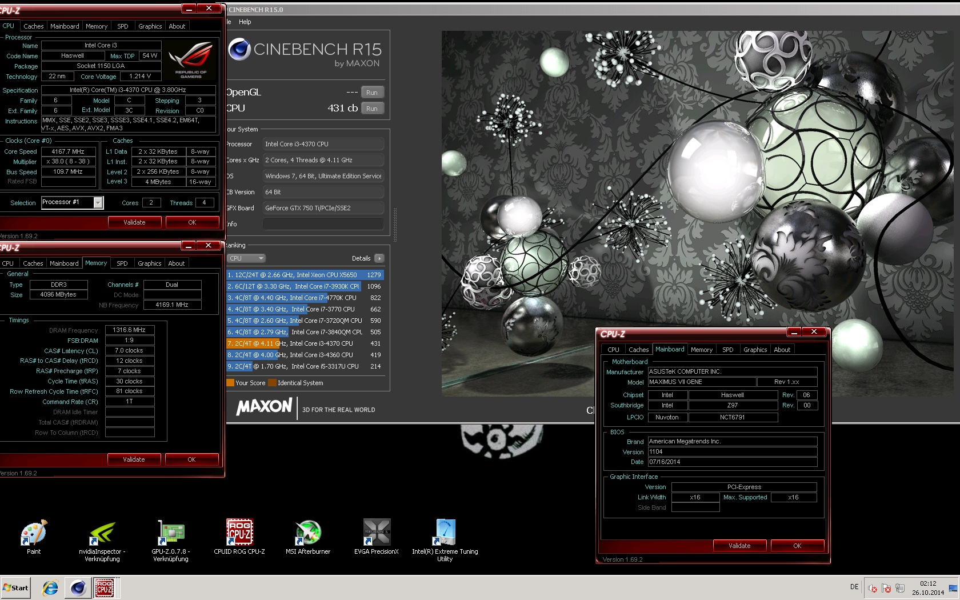Click the Details arrow icon in Ranking
The height and width of the screenshot is (600, 960).
pyautogui.click(x=379, y=258)
